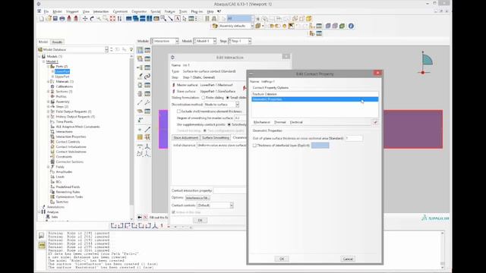This screenshot has width=486, height=273.
Task: Select the Fracture Criterion property option
Action: (314, 94)
